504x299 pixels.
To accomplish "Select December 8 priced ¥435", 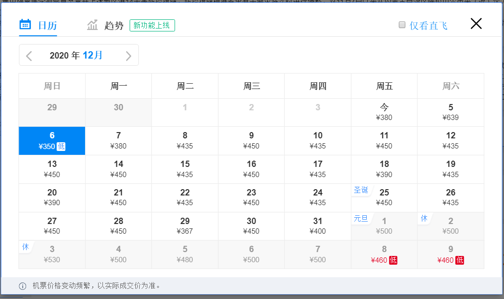I will click(x=185, y=141).
